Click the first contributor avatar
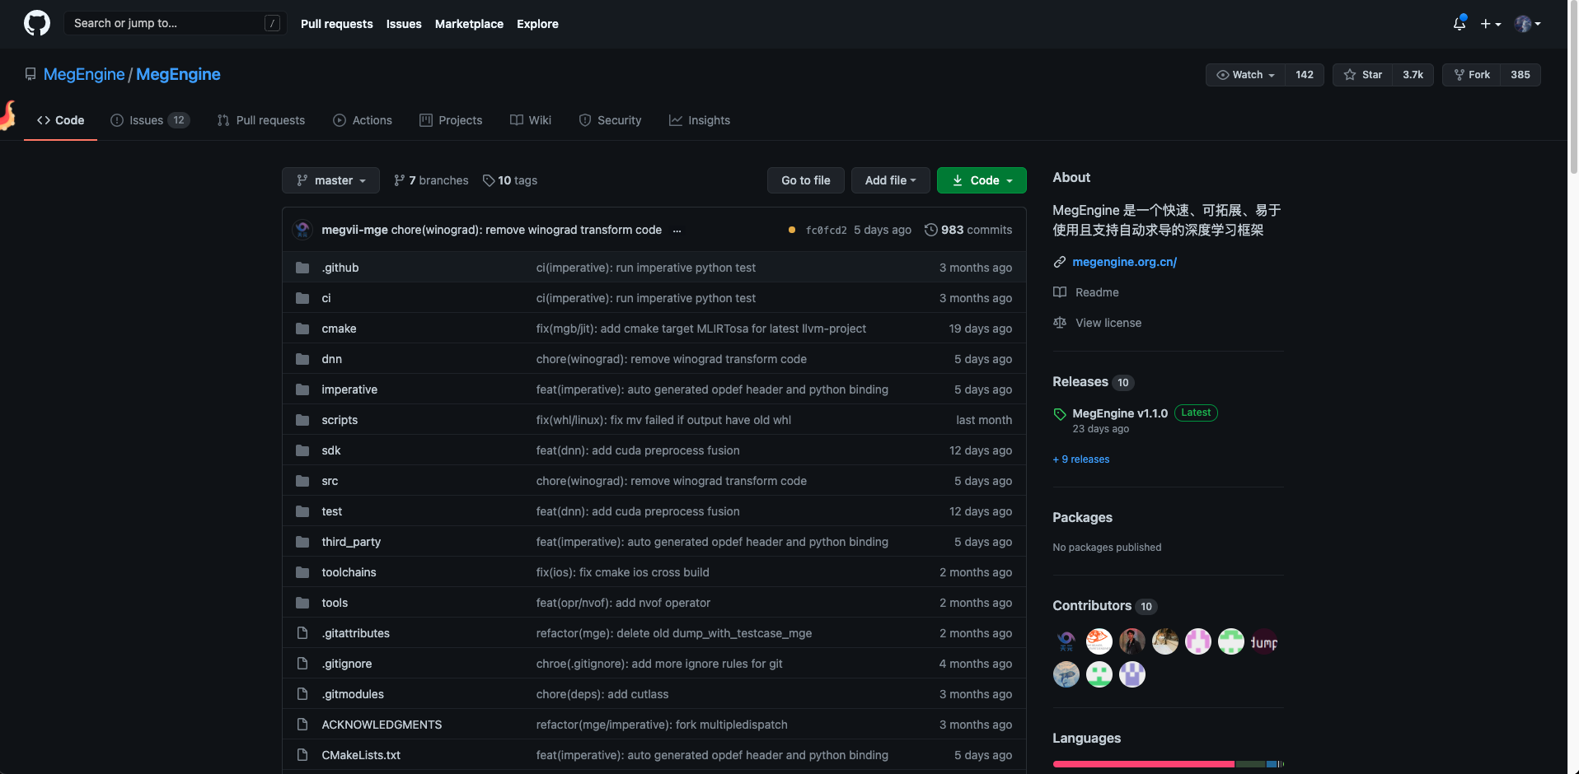1579x774 pixels. pos(1066,641)
